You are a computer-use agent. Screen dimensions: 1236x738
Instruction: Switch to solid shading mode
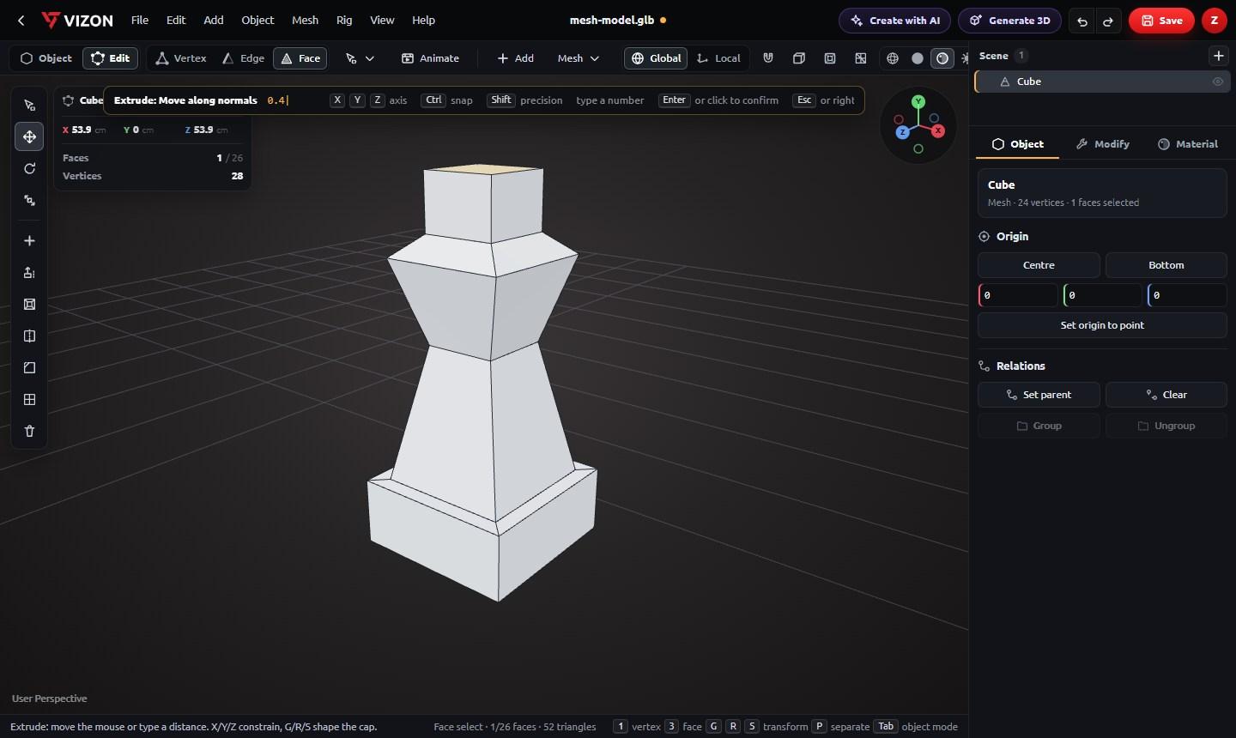[x=918, y=58]
